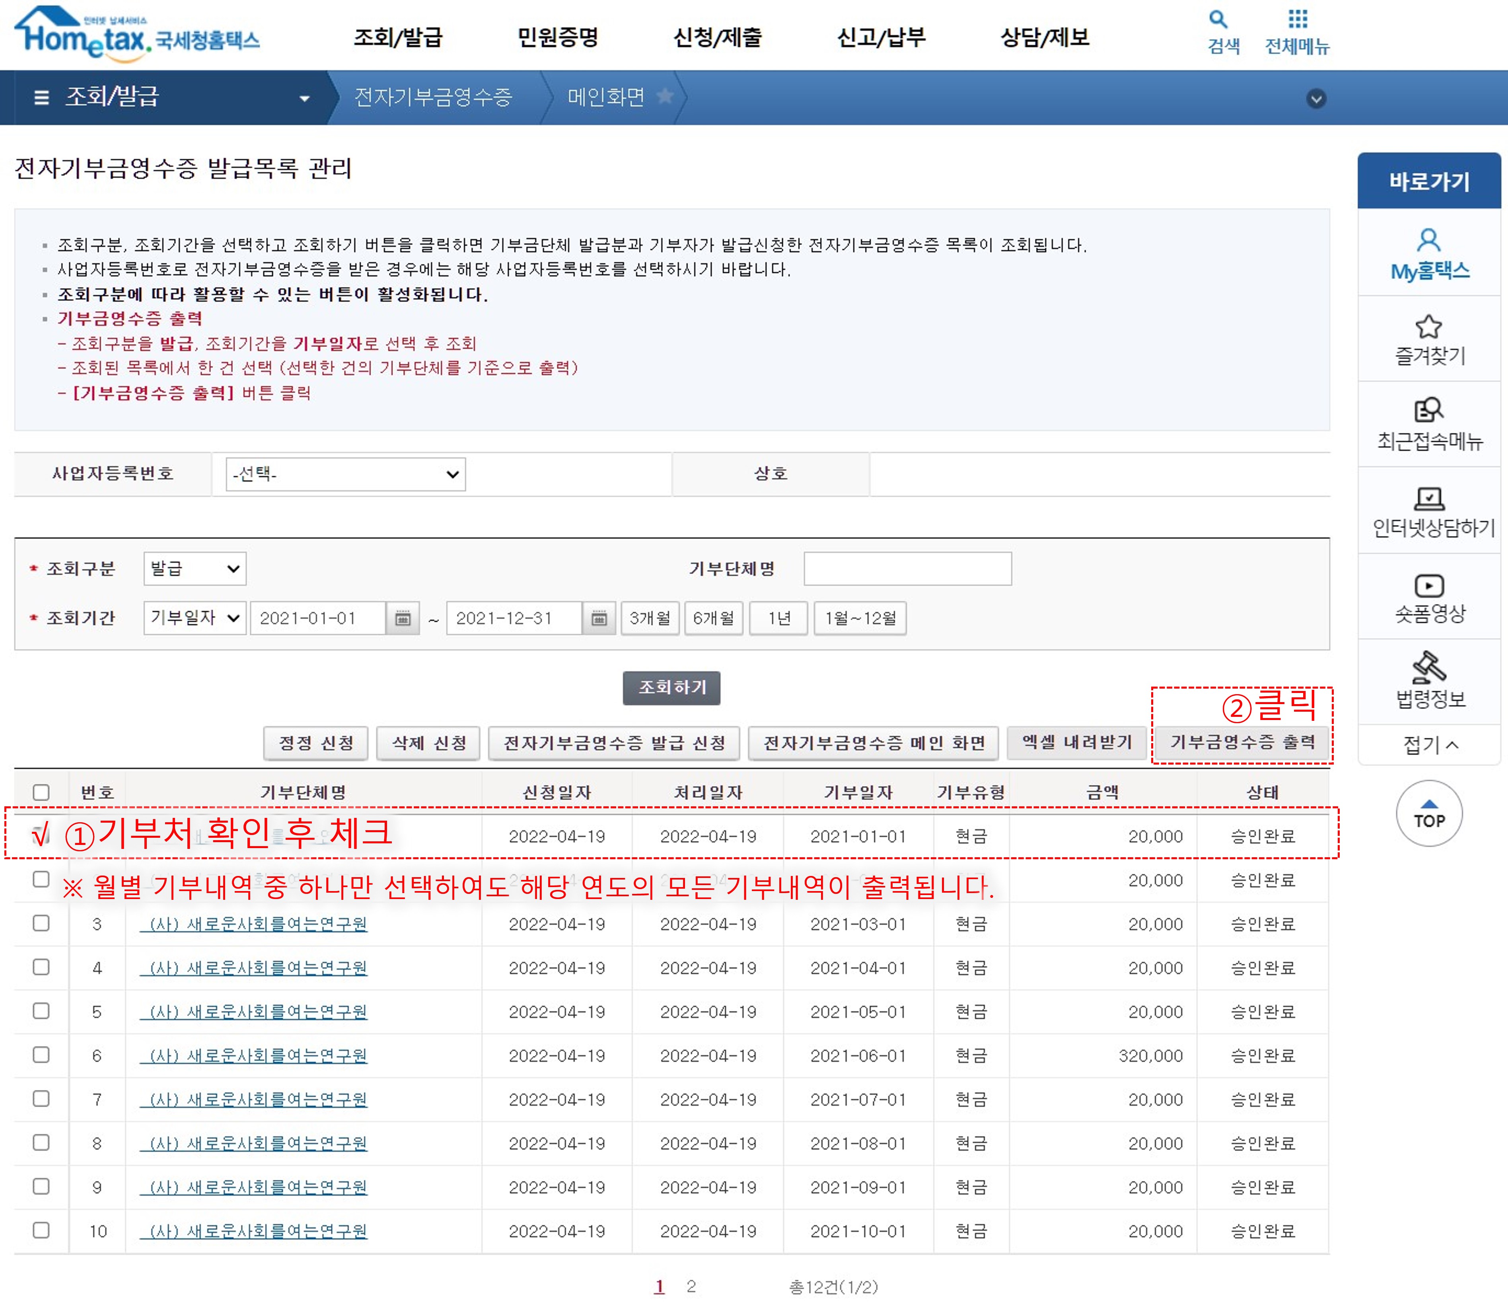Image resolution: width=1508 pixels, height=1302 pixels.
Task: Open the 조회구분 발급 dropdown
Action: pyautogui.click(x=195, y=568)
